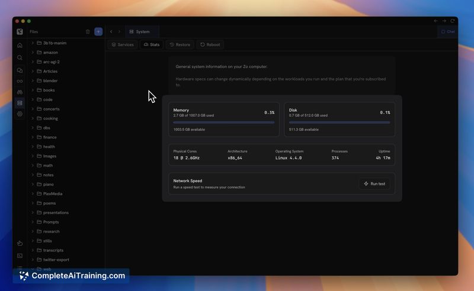
Task: Click the binoculars icon in the sidebar
Action: coord(20,92)
